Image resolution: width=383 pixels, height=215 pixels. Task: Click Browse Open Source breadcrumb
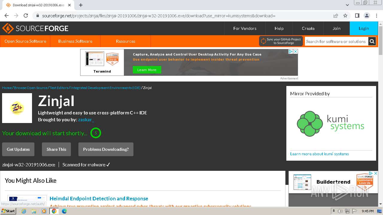(x=31, y=88)
